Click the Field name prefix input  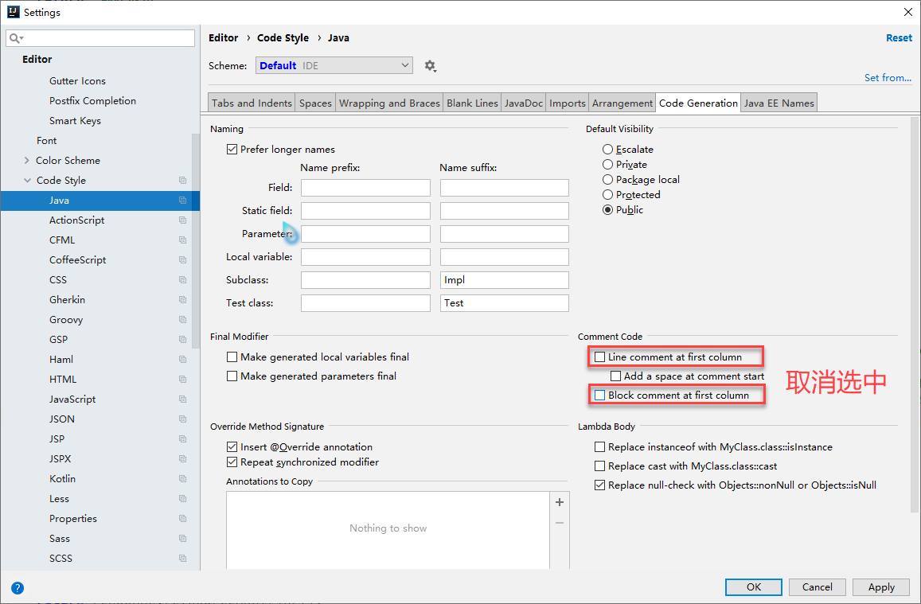(365, 188)
